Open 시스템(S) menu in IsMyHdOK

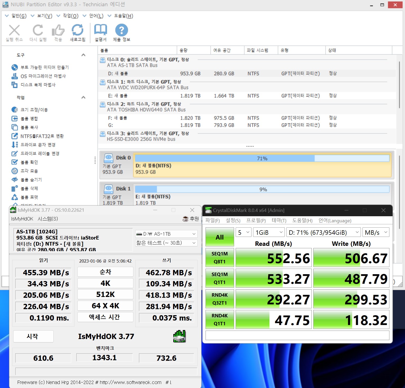pos(48,219)
